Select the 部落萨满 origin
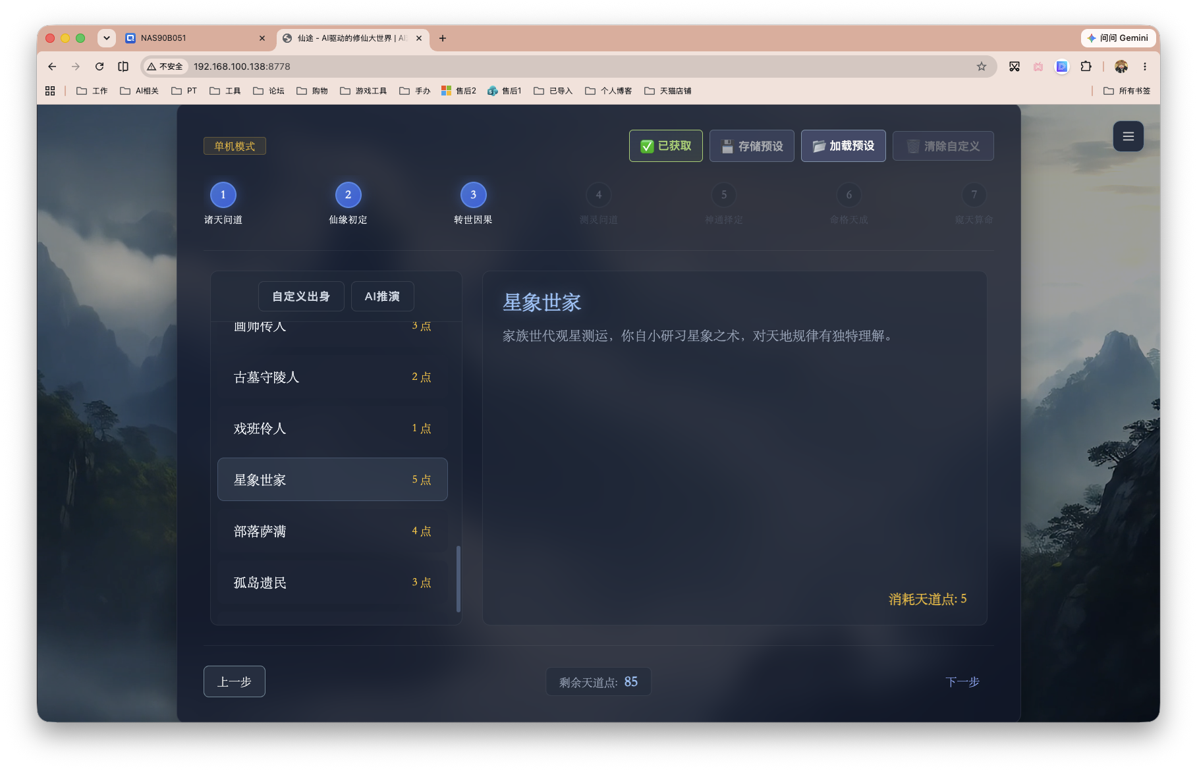This screenshot has width=1197, height=771. click(333, 531)
